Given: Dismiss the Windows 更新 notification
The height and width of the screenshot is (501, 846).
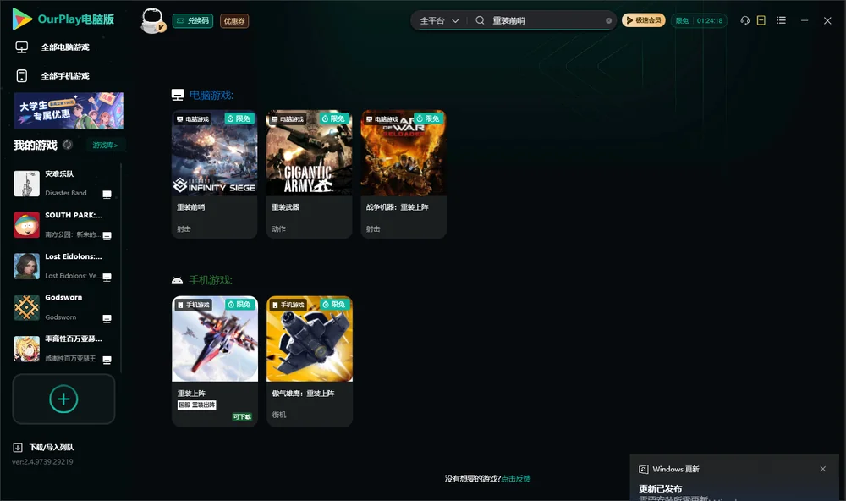Looking at the screenshot, I should pos(823,469).
